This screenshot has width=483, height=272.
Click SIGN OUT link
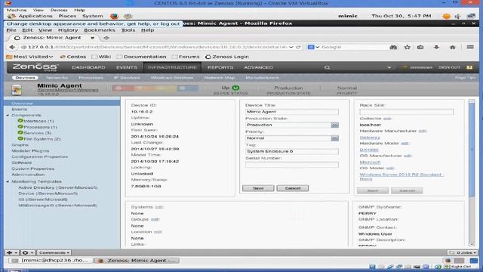click(x=449, y=67)
